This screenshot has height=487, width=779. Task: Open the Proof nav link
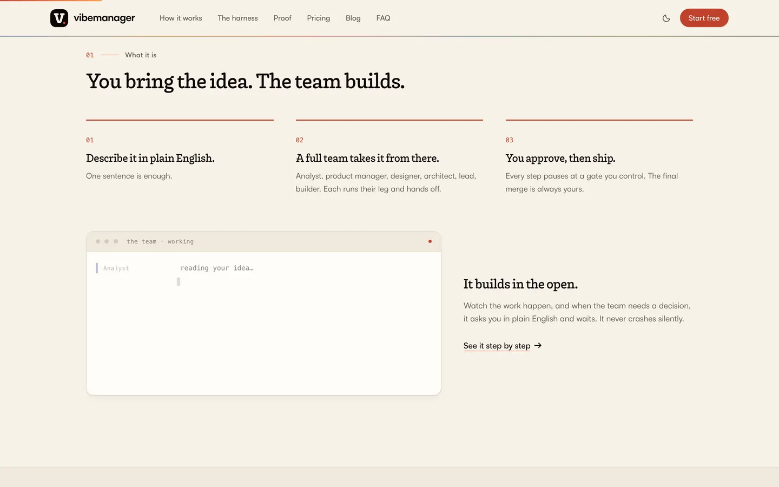282,18
